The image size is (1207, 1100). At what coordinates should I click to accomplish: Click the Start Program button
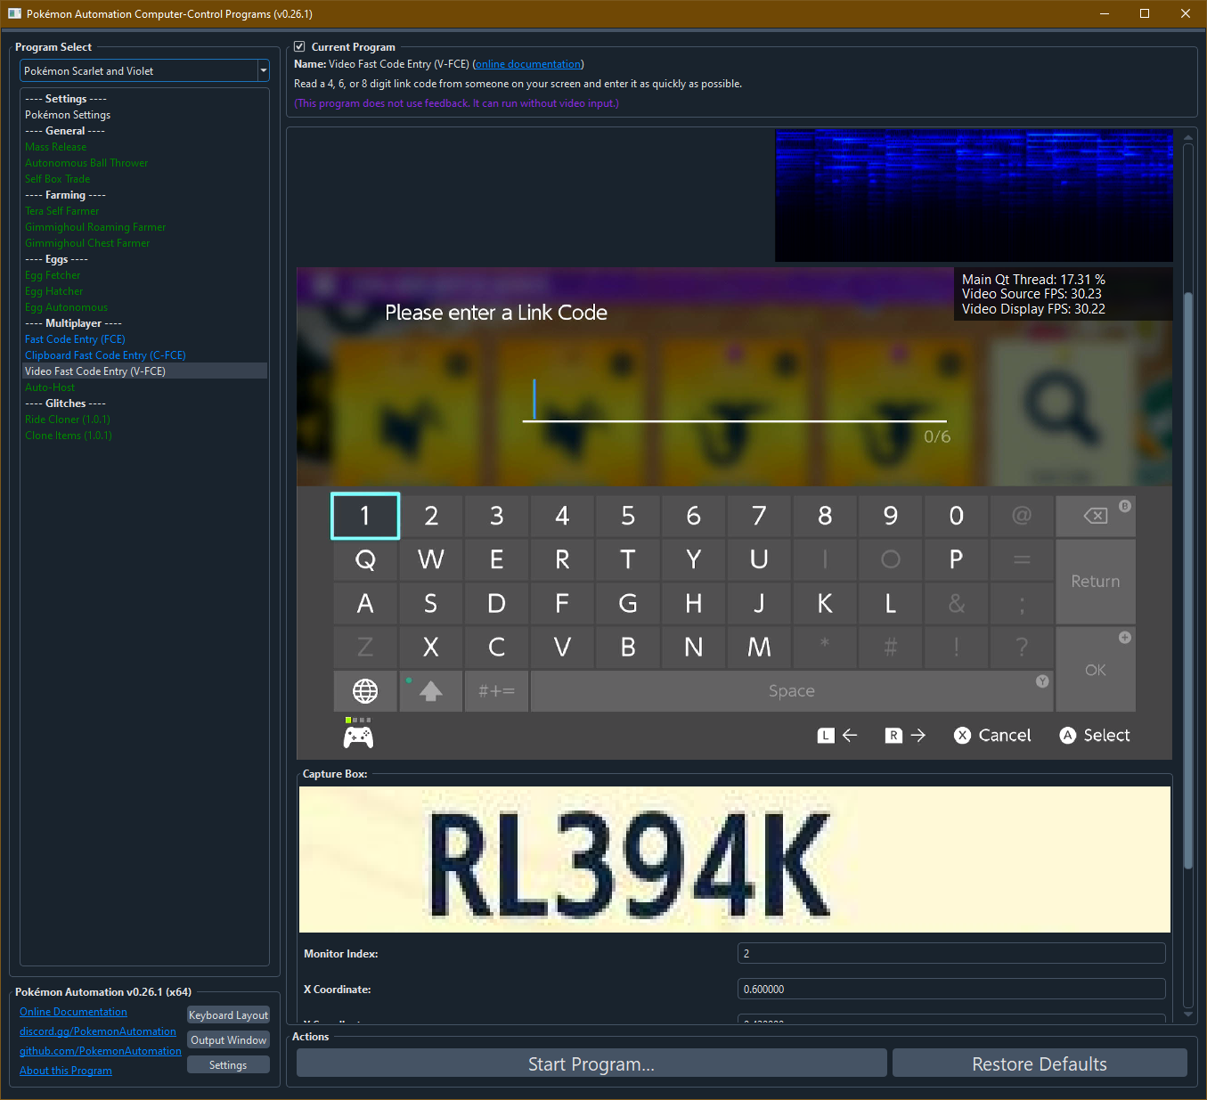click(x=591, y=1064)
